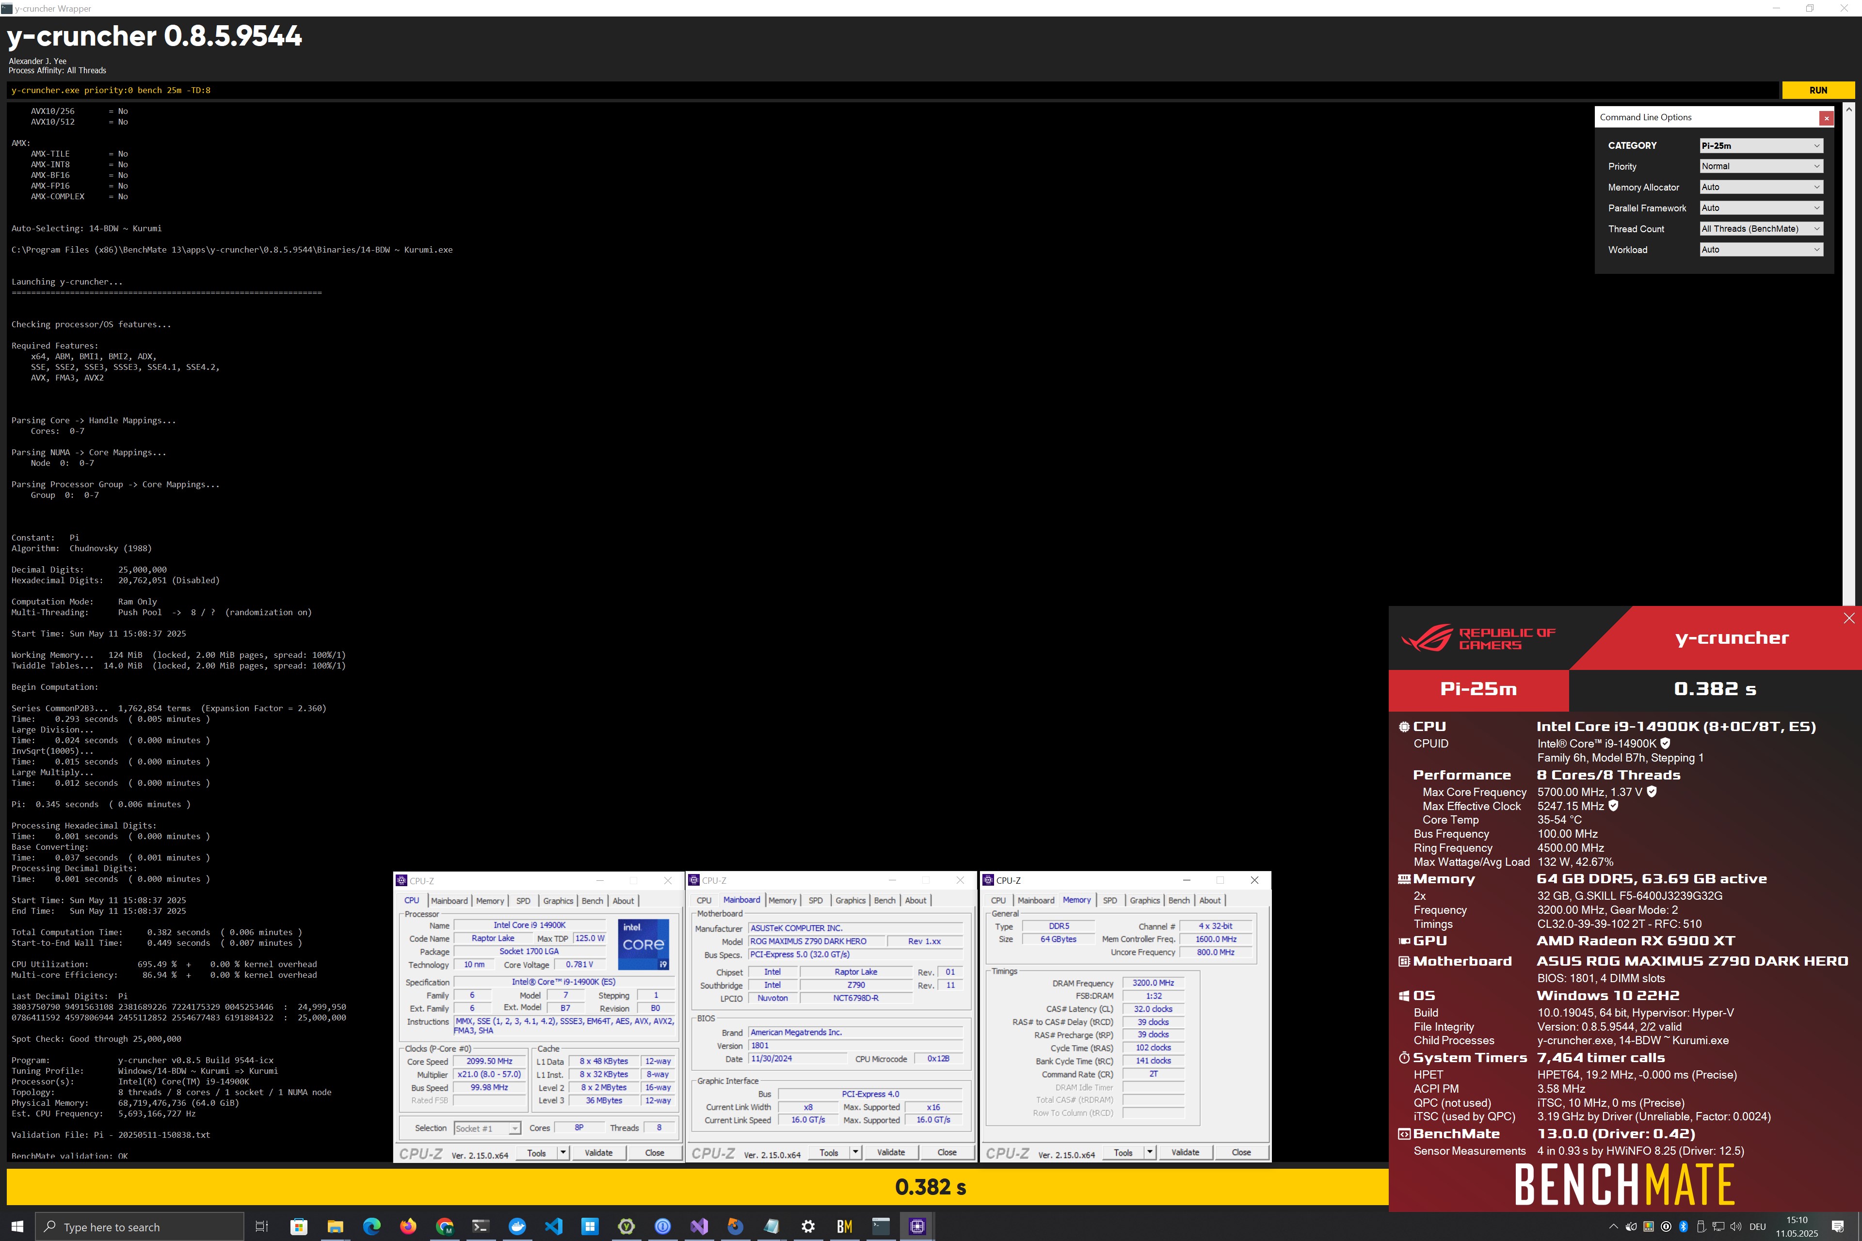1862x1241 pixels.
Task: Open the Thread Count dropdown
Action: click(x=1761, y=229)
